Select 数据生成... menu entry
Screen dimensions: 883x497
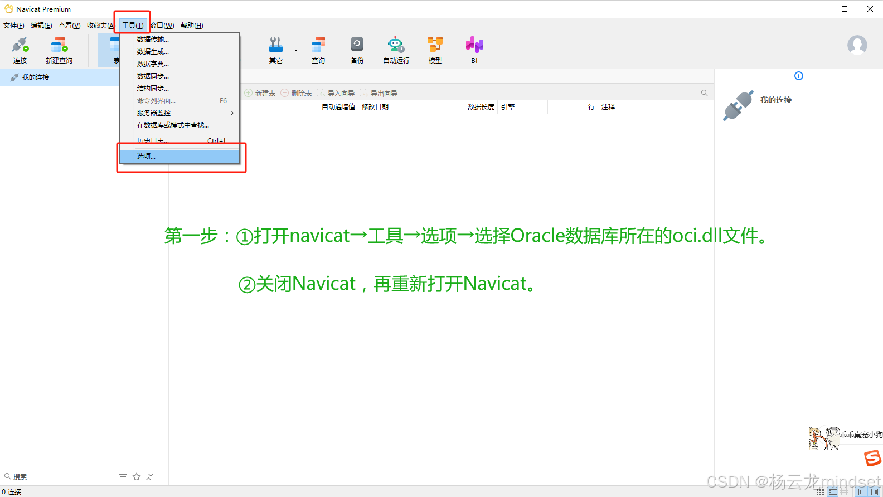coord(179,51)
